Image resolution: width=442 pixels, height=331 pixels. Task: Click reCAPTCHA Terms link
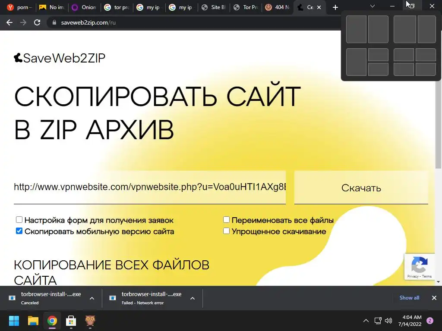[427, 276]
